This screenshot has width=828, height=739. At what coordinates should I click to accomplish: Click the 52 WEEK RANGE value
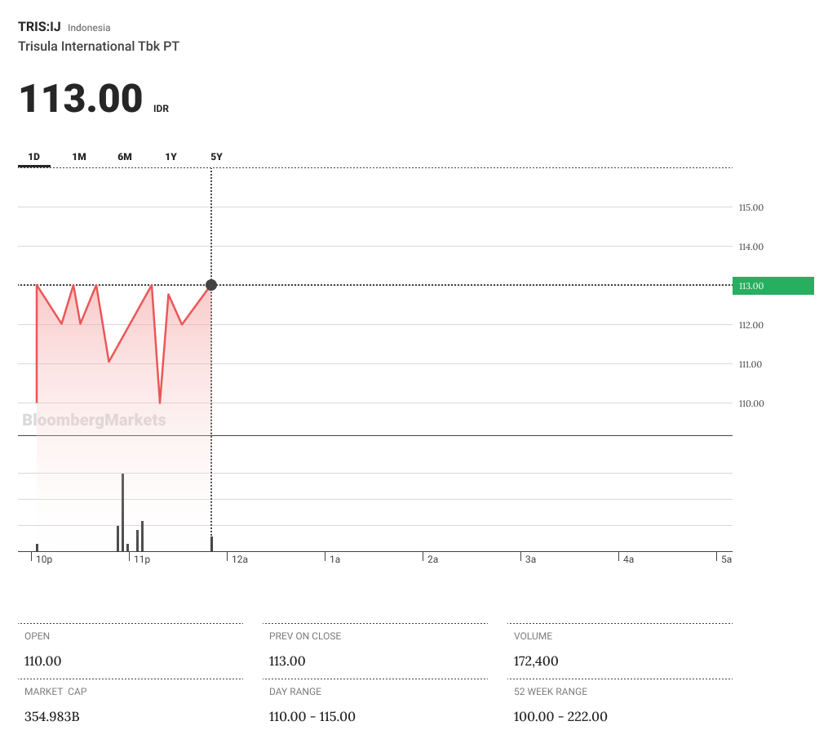[560, 717]
